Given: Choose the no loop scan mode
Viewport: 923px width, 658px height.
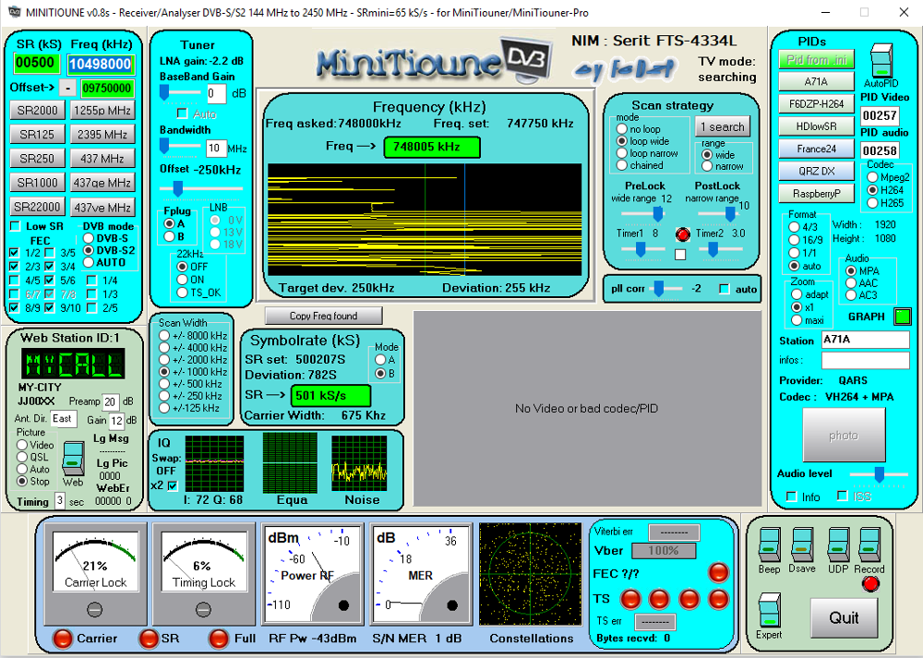Looking at the screenshot, I should pyautogui.click(x=621, y=129).
